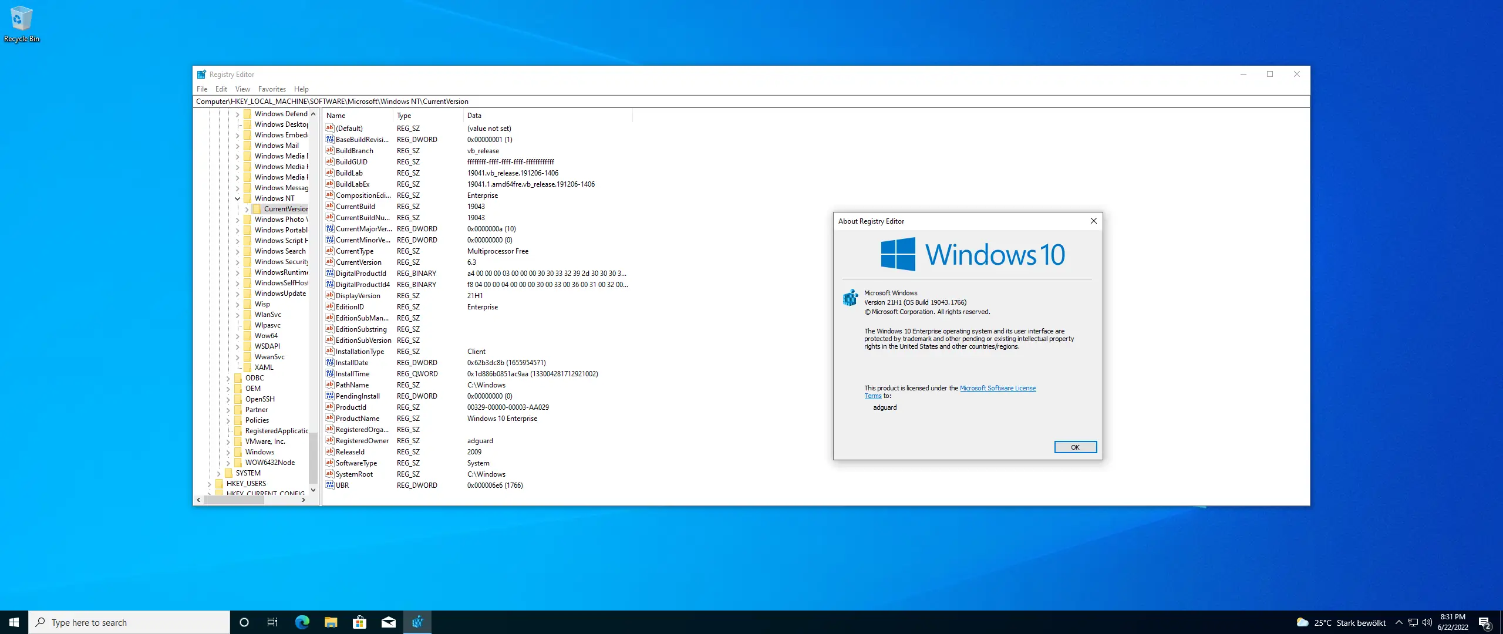Open the Edit menu

[221, 89]
